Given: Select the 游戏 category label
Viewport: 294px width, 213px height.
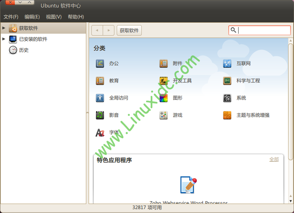Looking at the screenshot, I should 178,115.
